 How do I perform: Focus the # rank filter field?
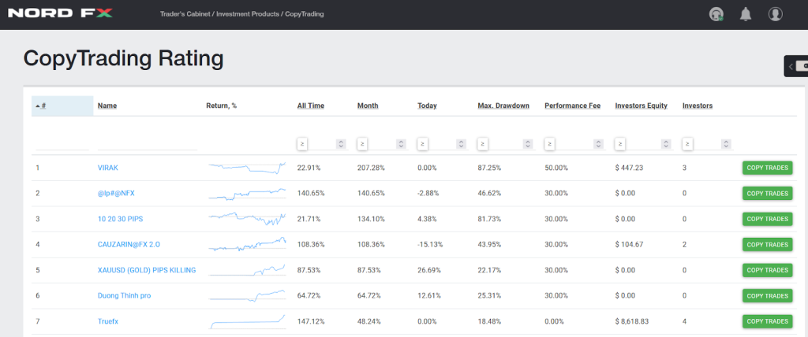(x=62, y=144)
